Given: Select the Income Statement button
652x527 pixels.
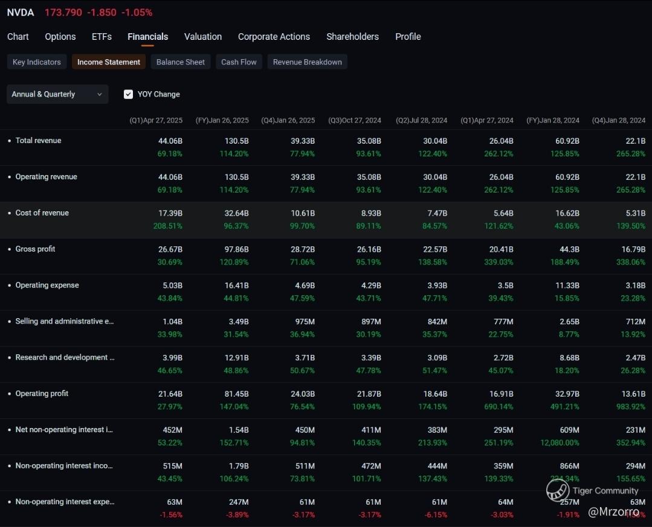Looking at the screenshot, I should point(109,62).
